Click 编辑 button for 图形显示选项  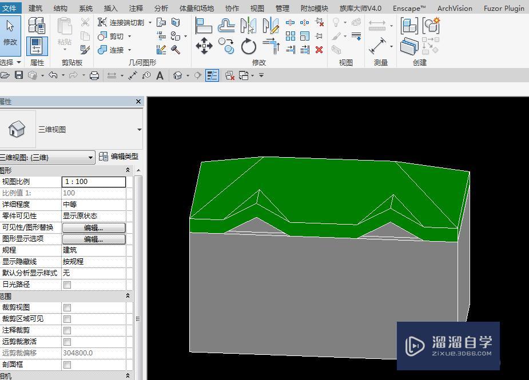(94, 239)
